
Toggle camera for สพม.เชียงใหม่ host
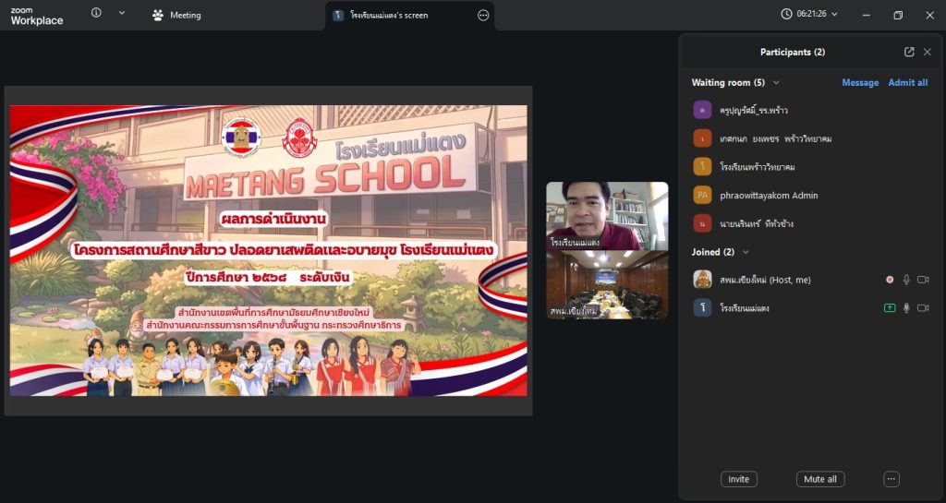click(923, 279)
